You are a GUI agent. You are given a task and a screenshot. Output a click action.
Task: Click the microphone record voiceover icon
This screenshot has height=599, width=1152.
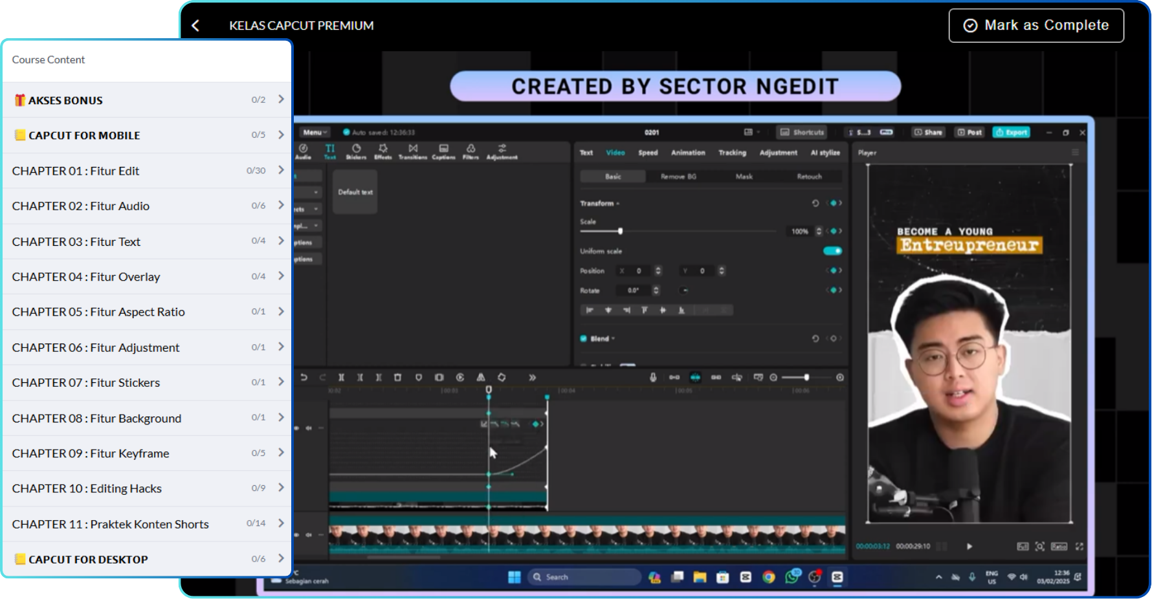653,377
